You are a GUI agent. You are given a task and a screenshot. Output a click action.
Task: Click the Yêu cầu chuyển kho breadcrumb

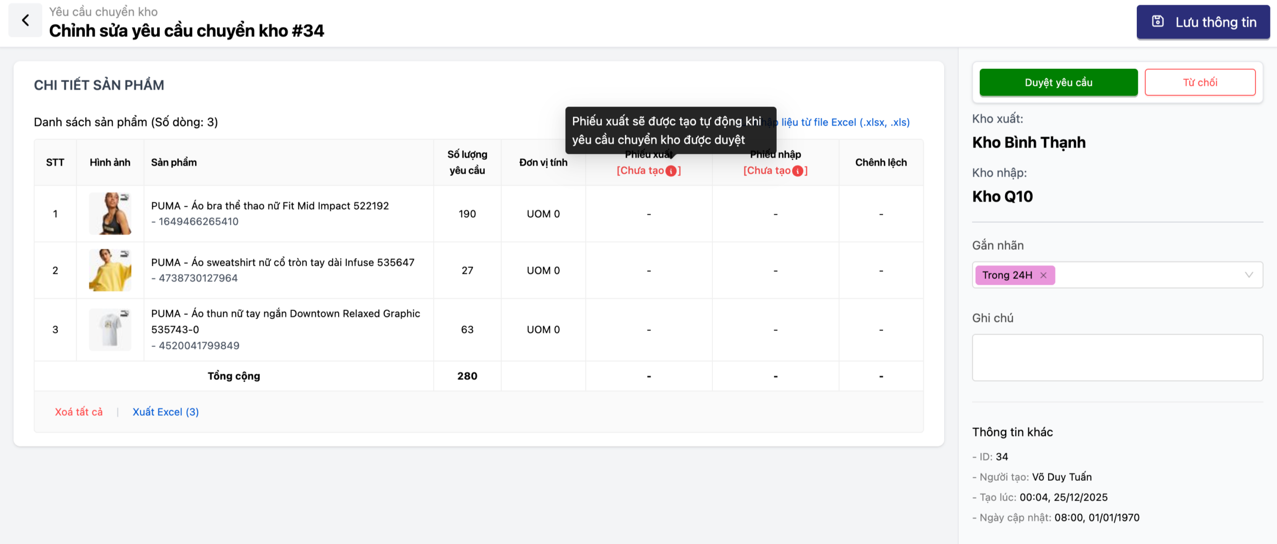point(103,11)
